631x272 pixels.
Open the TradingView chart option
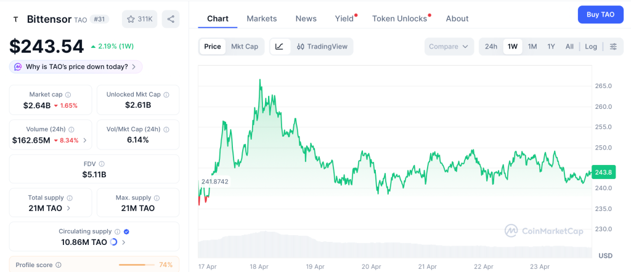(322, 47)
